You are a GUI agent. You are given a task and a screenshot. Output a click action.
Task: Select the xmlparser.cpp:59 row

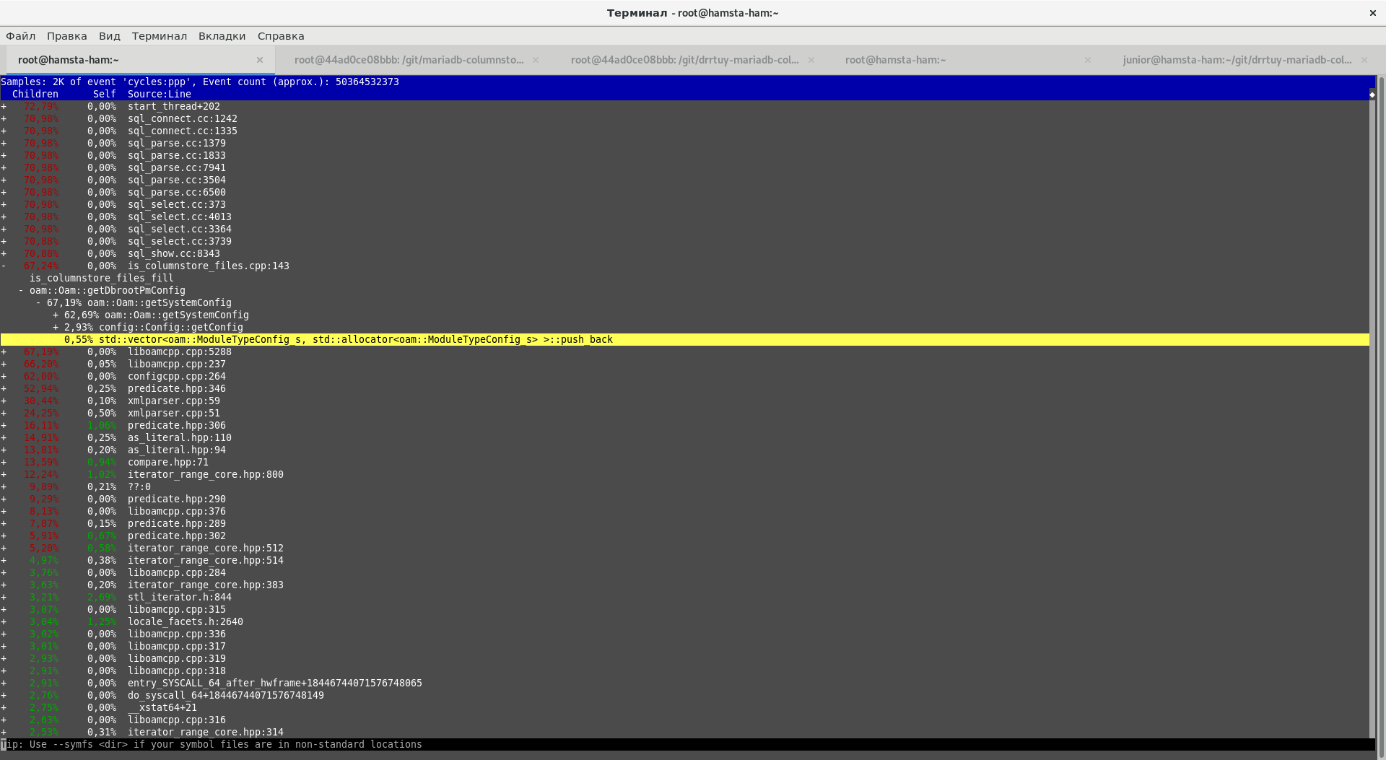[173, 401]
